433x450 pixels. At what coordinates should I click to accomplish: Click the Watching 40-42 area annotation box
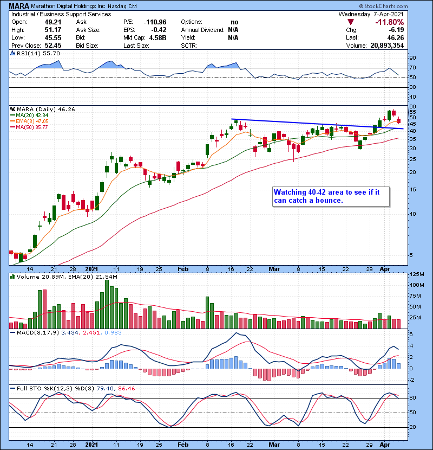click(x=331, y=196)
